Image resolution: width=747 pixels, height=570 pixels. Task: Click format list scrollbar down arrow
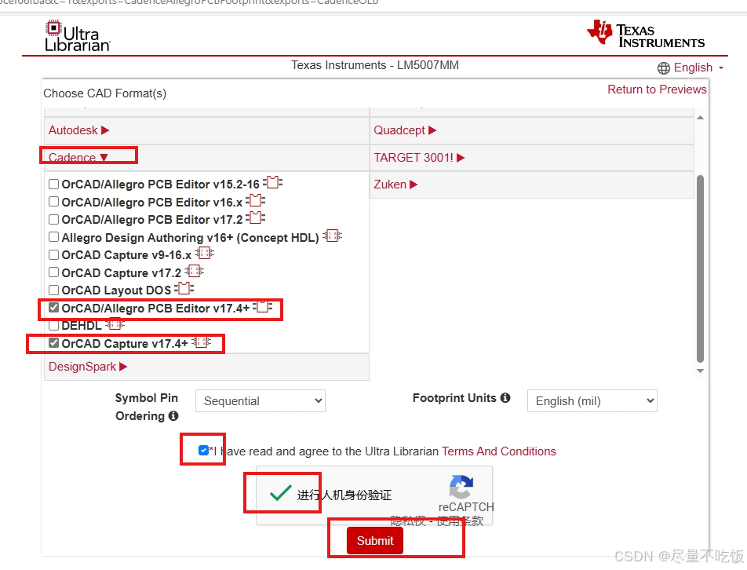click(700, 371)
